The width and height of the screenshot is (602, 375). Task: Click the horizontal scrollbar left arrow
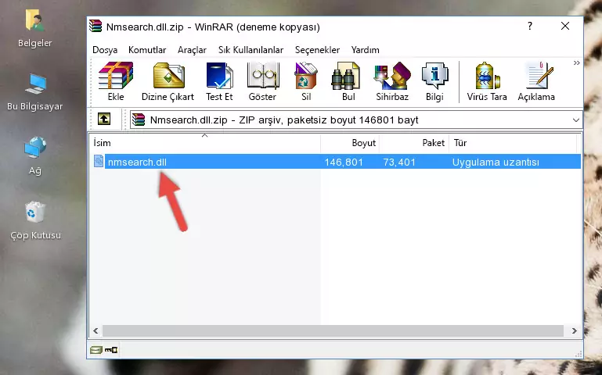pyautogui.click(x=96, y=330)
